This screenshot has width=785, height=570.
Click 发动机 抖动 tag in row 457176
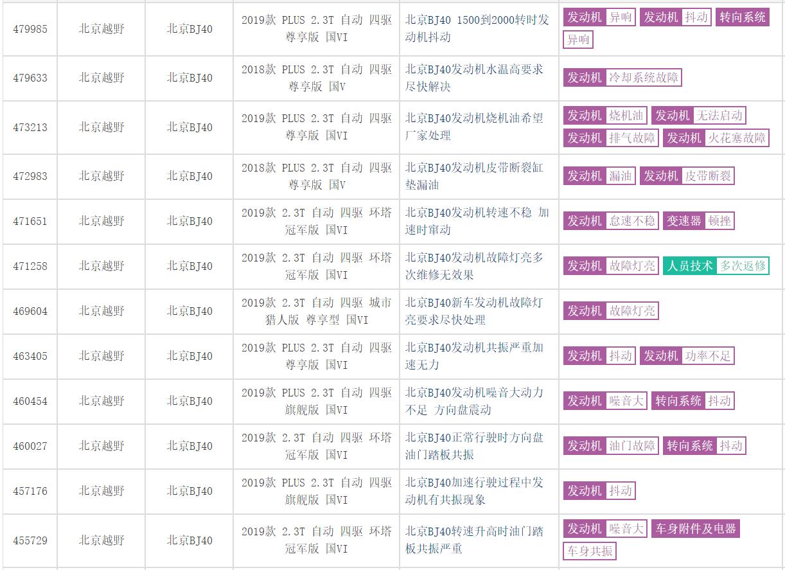coord(599,491)
